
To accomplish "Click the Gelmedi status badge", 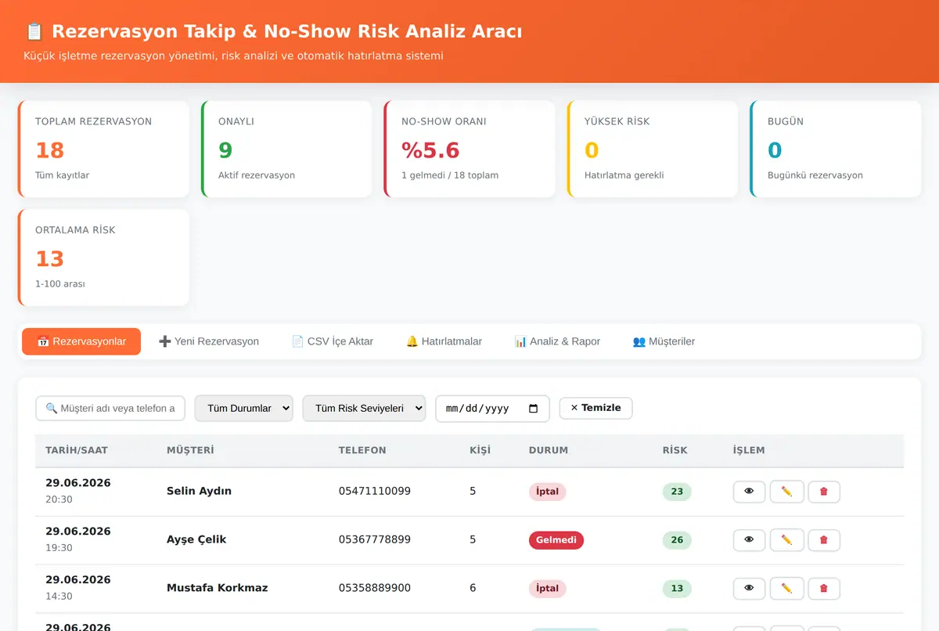I will pos(556,540).
